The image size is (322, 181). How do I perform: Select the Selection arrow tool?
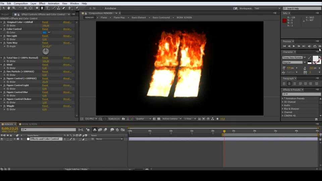(x=4, y=8)
